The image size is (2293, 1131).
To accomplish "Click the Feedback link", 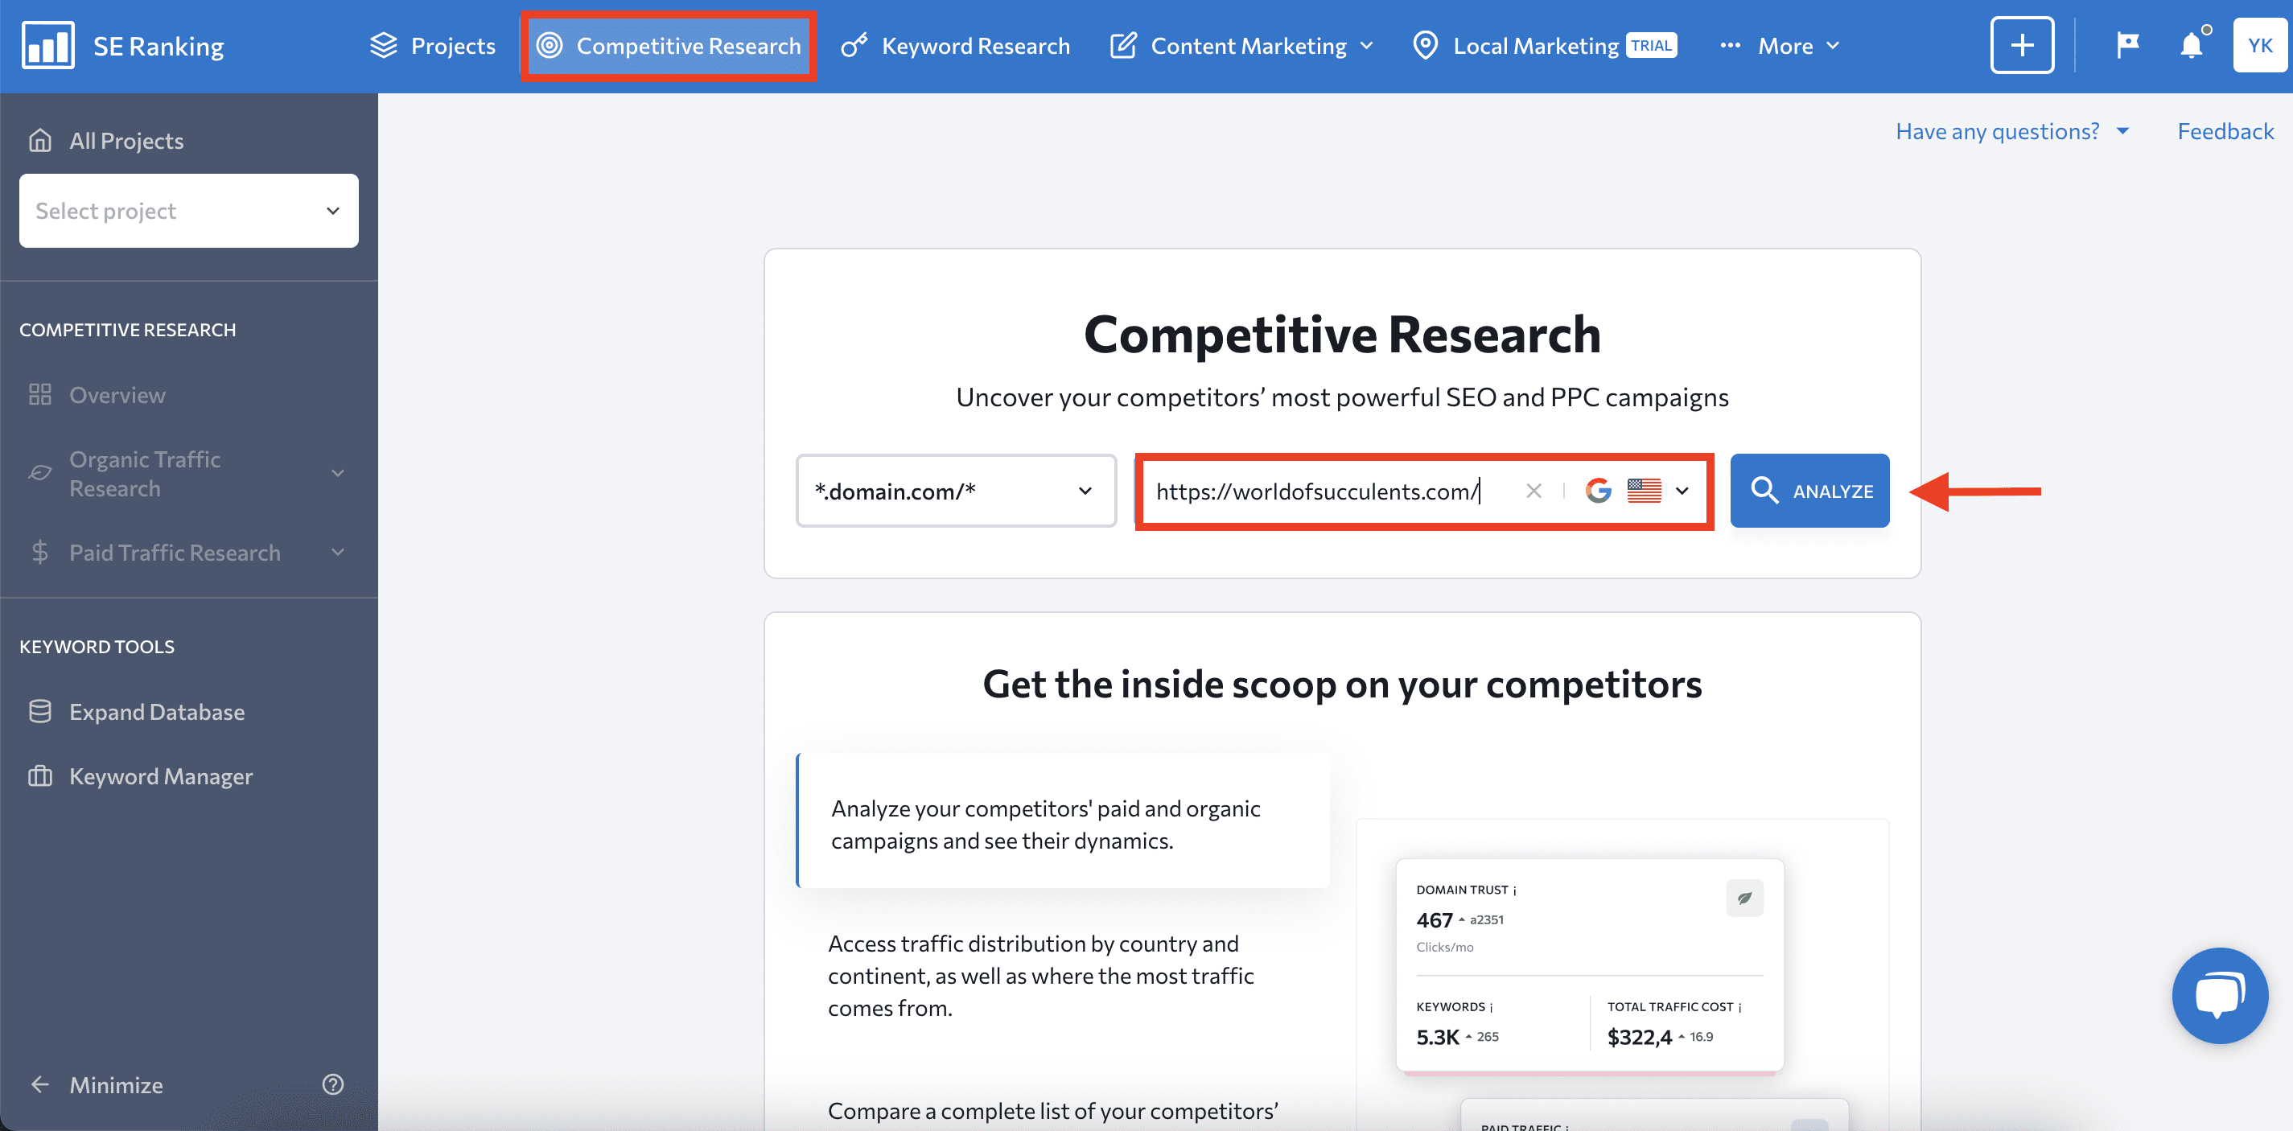I will 2225,132.
